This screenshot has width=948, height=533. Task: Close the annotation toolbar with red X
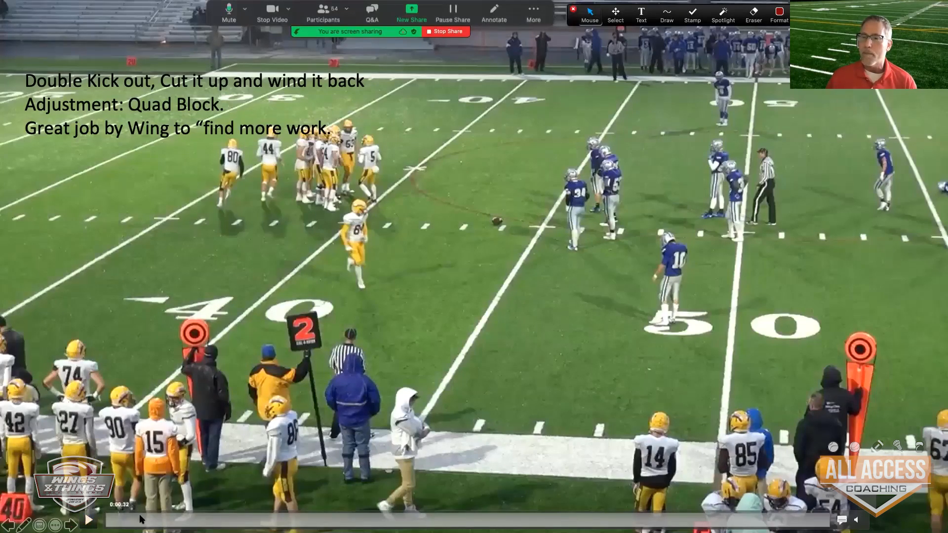(x=573, y=9)
